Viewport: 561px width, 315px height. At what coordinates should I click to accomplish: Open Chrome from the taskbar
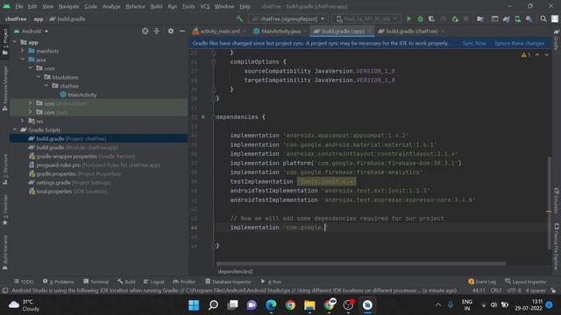click(290, 305)
